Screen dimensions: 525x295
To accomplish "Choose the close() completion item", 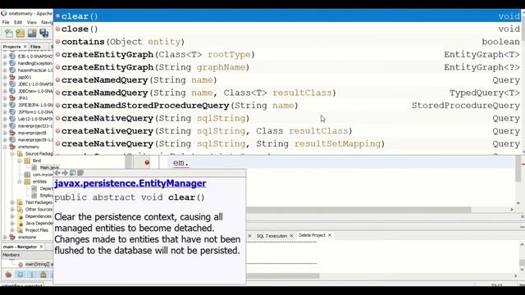I will [x=287, y=29].
